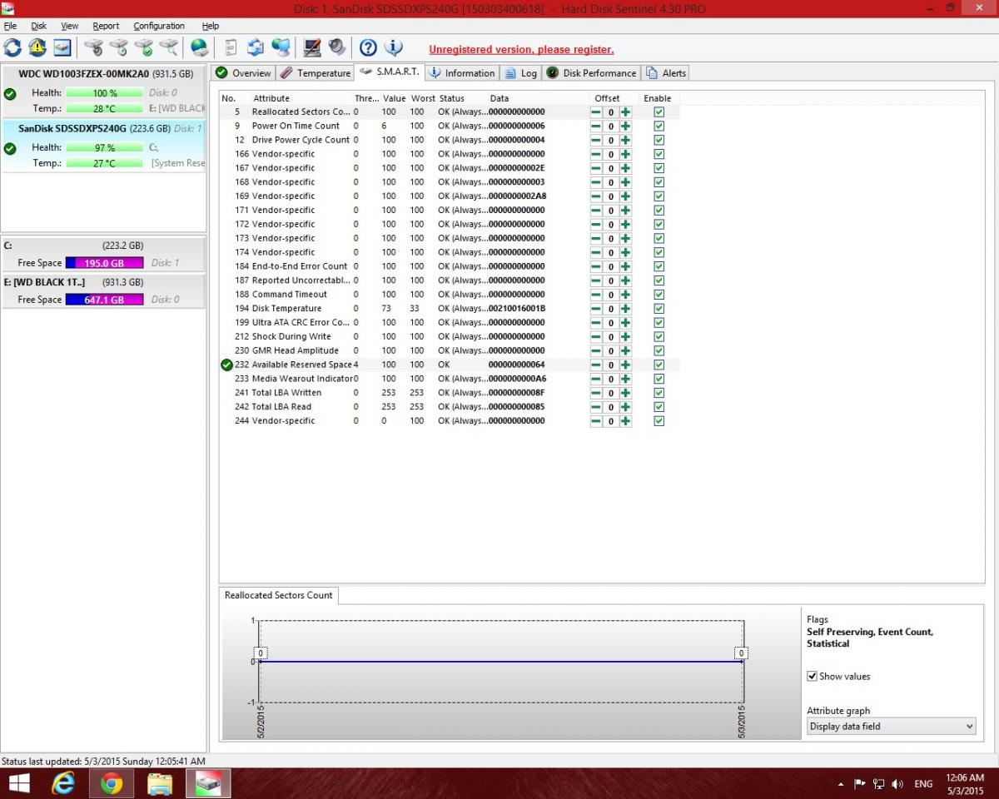The image size is (999, 799).
Task: Click the SanDisk health bar showing 97 %
Action: [x=104, y=148]
